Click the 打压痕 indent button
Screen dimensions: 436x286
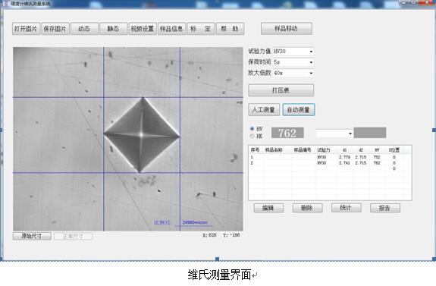(x=281, y=90)
